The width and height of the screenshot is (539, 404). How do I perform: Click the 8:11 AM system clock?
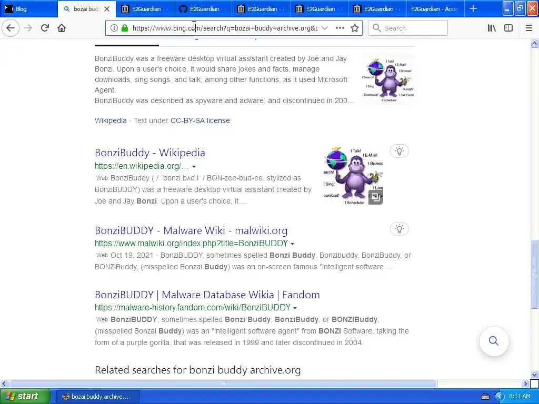click(520, 397)
